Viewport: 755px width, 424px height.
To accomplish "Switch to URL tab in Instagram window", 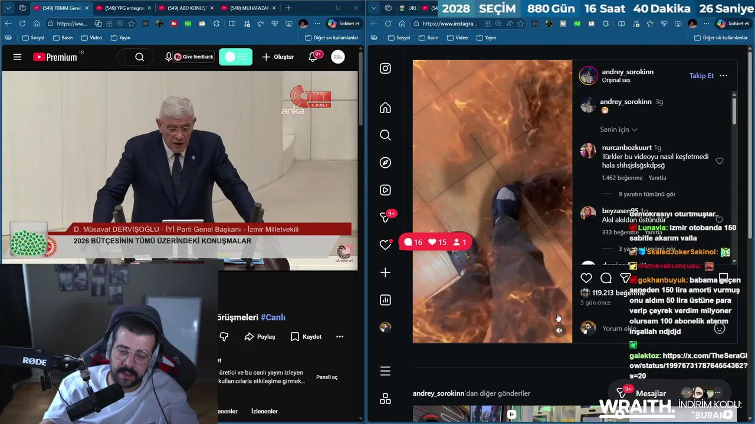I will (409, 8).
